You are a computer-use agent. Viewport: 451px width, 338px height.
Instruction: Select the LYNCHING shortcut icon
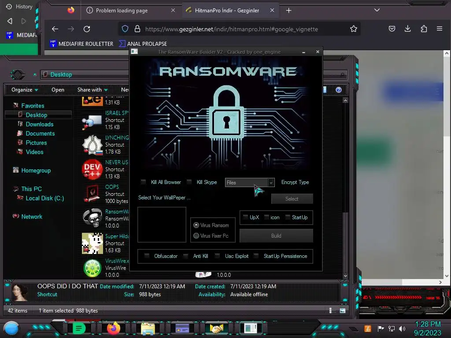click(x=92, y=145)
